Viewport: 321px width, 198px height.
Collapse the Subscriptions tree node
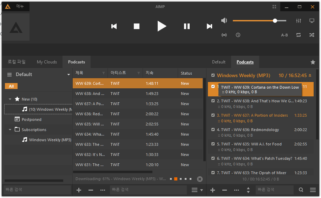pyautogui.click(x=10, y=130)
